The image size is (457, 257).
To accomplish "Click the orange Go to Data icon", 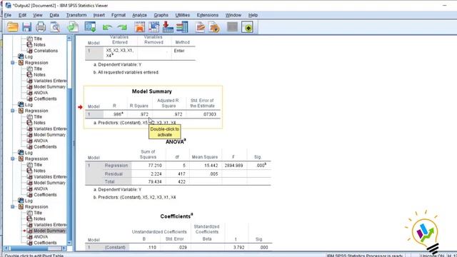I will (x=140, y=27).
